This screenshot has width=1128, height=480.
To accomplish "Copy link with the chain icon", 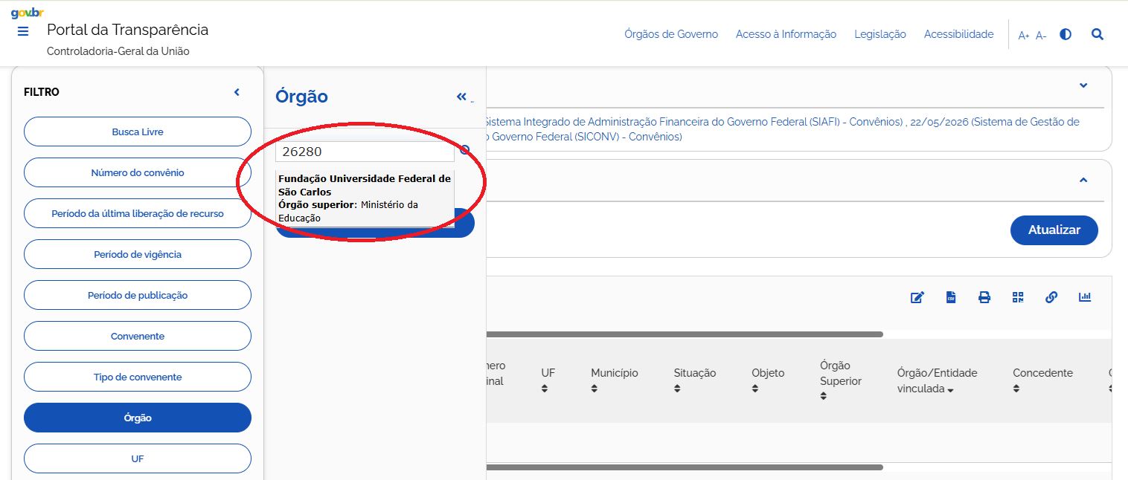I will tap(1051, 297).
